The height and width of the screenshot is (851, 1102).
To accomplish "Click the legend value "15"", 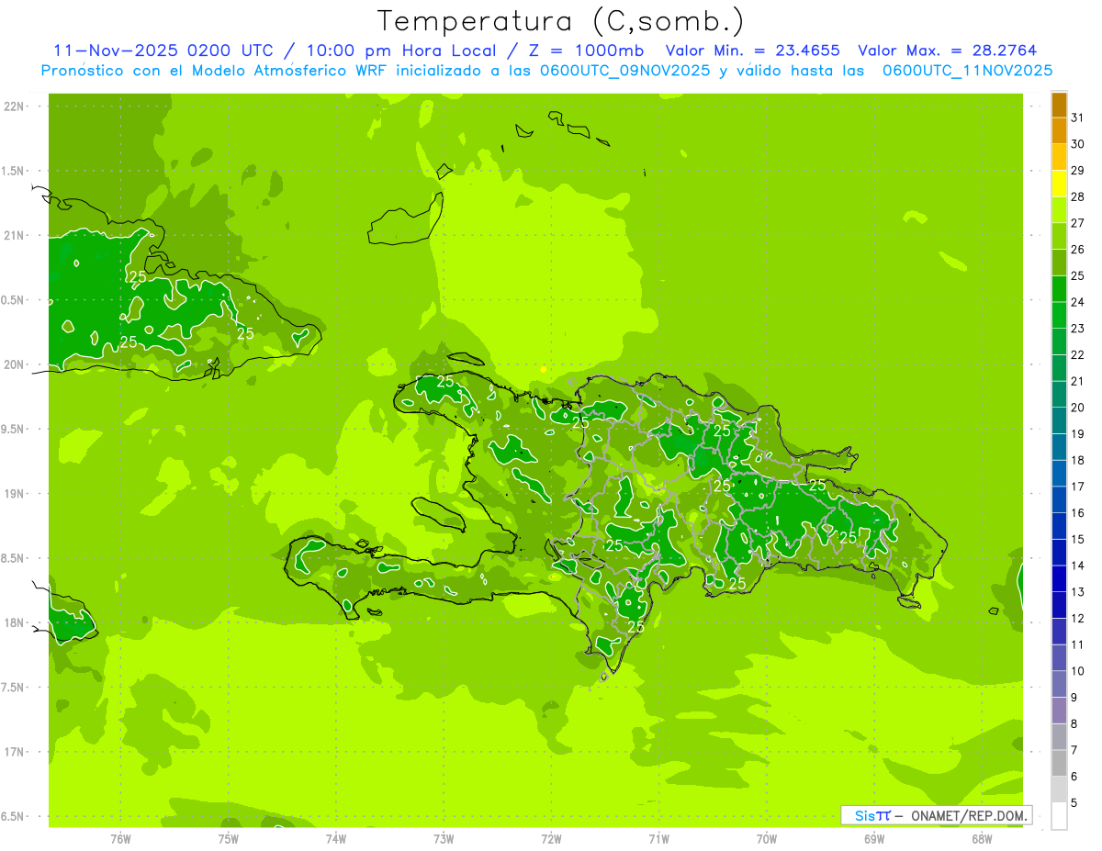I will click(x=1077, y=539).
